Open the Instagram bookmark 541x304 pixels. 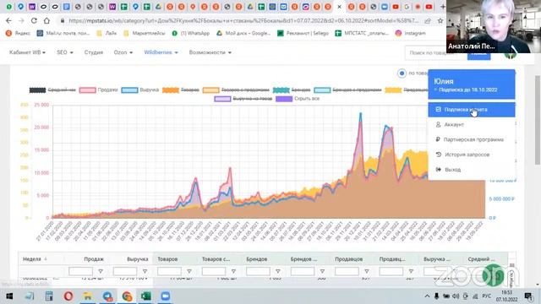click(411, 33)
